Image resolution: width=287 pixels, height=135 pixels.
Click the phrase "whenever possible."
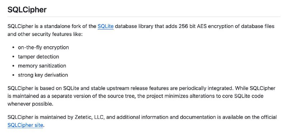[30, 104]
